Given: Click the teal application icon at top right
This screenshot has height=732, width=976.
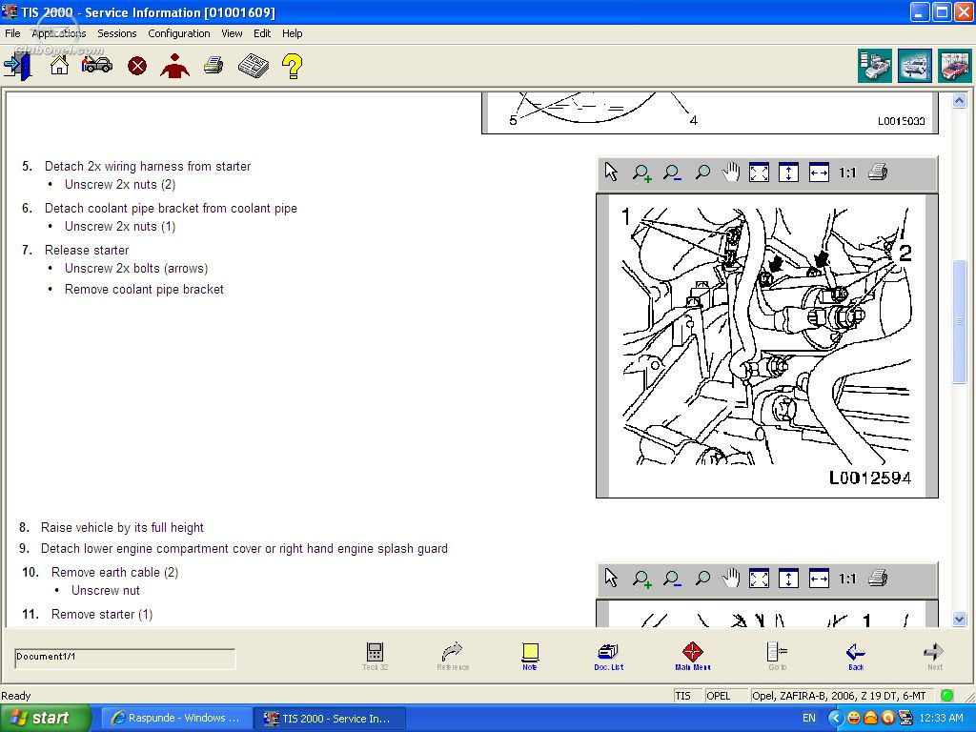Looking at the screenshot, I should (875, 66).
